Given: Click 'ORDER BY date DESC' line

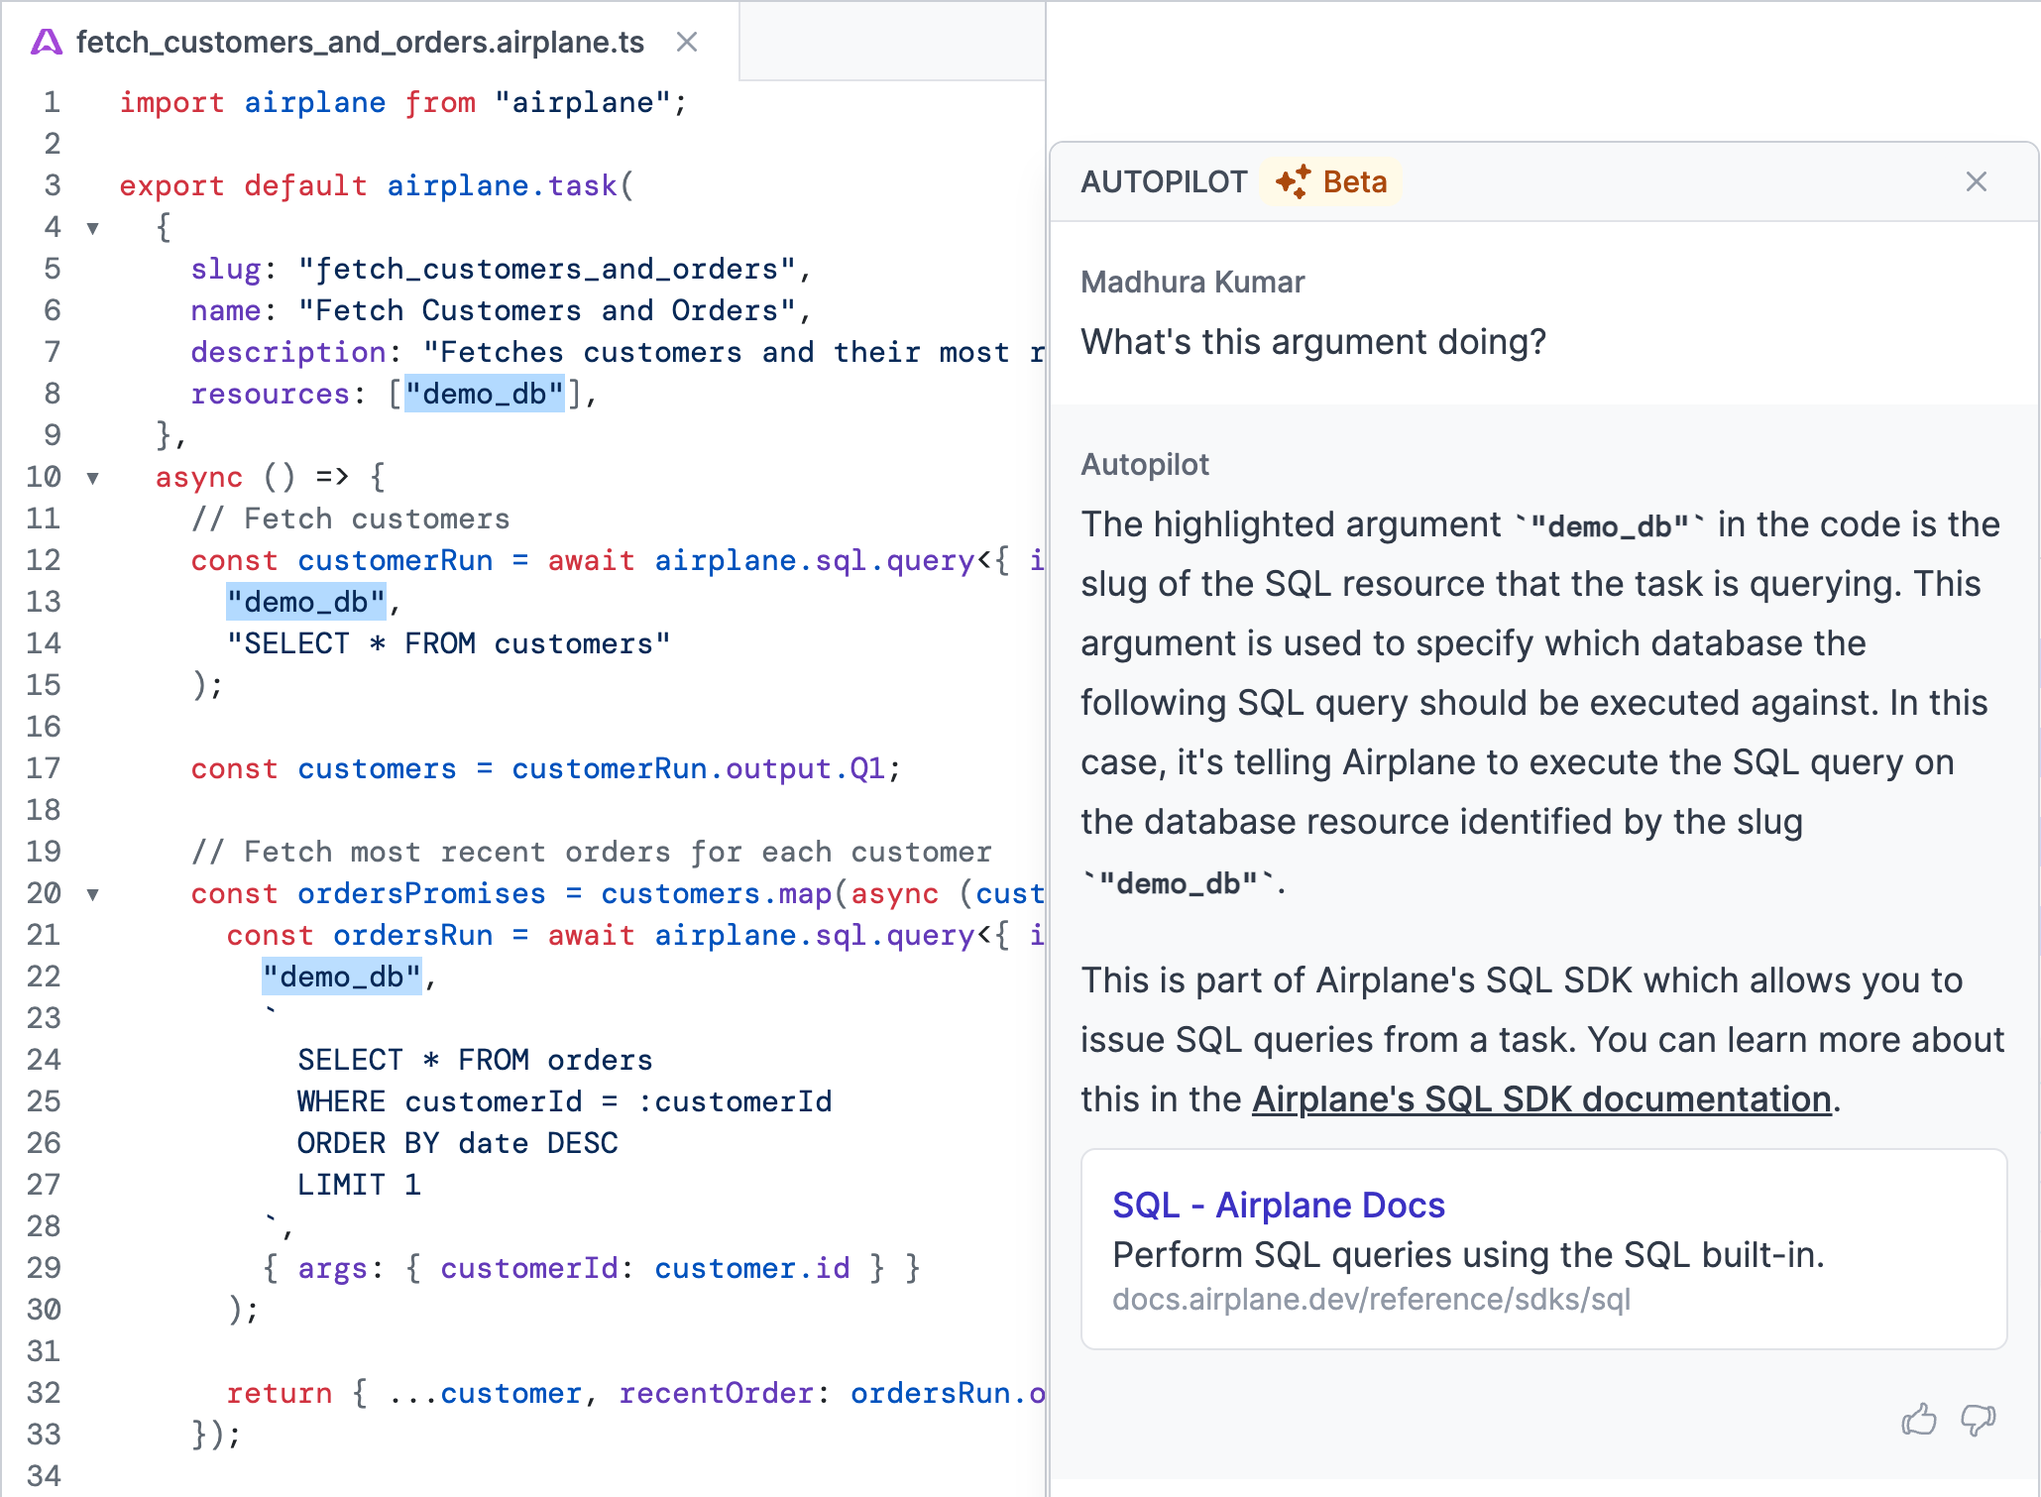Looking at the screenshot, I should [458, 1143].
